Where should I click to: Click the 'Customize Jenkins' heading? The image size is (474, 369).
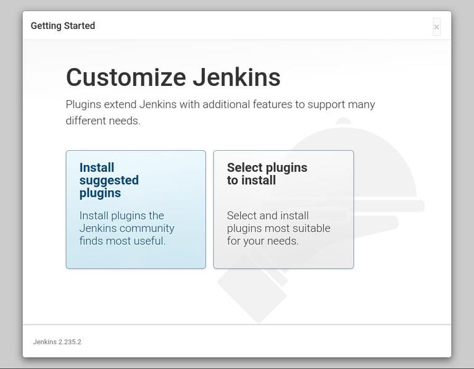click(173, 78)
